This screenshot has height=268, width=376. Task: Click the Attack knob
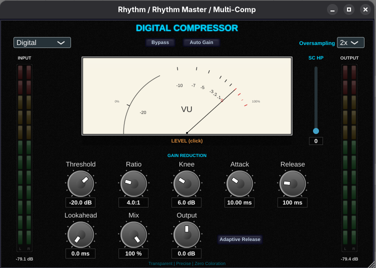[x=239, y=183]
